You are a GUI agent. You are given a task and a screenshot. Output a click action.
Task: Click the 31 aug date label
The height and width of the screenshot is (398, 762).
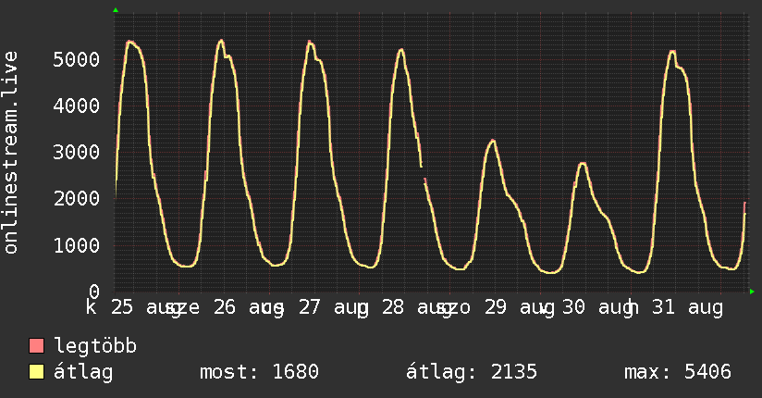(x=688, y=308)
